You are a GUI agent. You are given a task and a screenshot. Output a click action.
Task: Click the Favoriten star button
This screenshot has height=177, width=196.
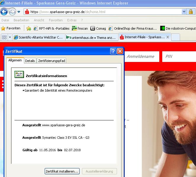tap(11, 28)
